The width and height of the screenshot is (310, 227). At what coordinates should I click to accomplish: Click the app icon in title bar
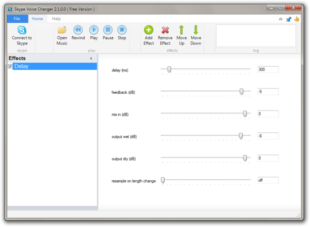click(x=10, y=9)
